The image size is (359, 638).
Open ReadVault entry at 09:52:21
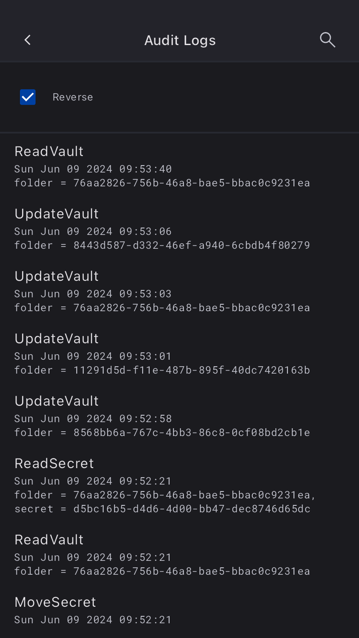tap(179, 555)
